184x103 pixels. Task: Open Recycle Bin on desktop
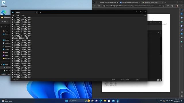(4, 4)
